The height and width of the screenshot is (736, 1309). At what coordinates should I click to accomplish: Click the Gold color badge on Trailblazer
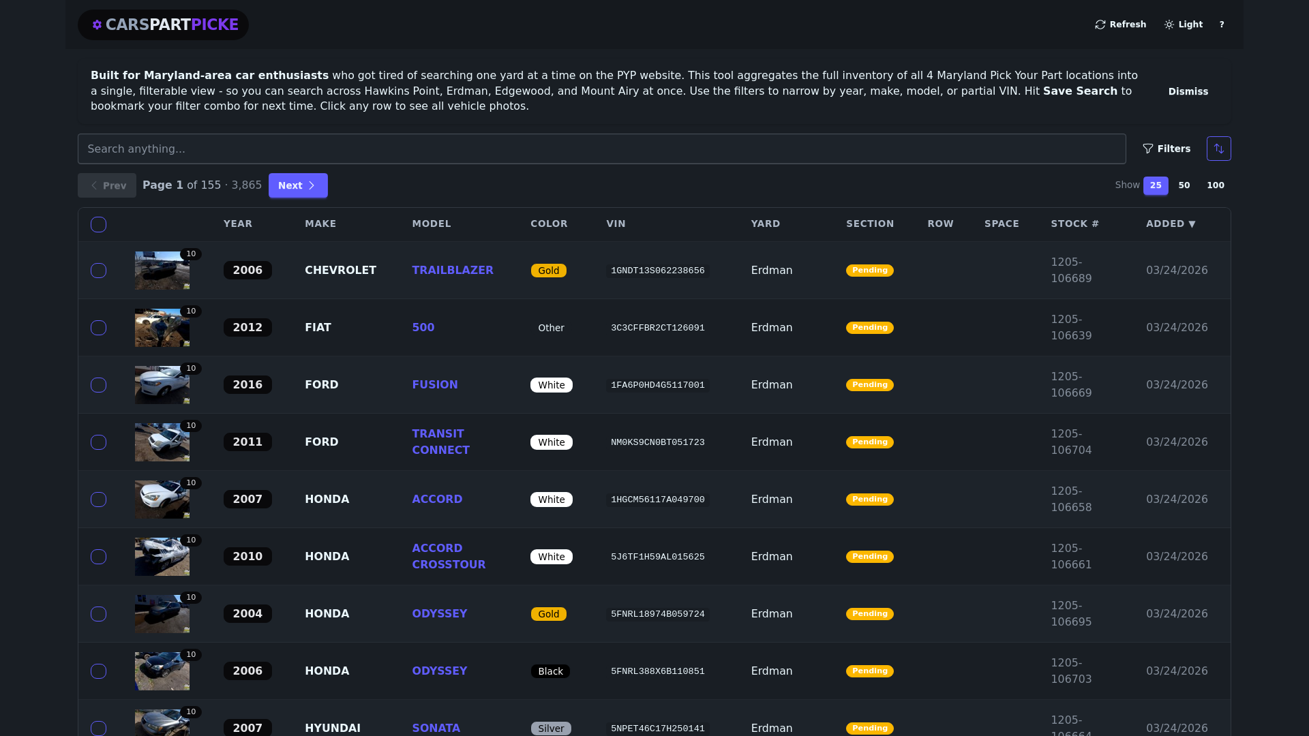(549, 271)
